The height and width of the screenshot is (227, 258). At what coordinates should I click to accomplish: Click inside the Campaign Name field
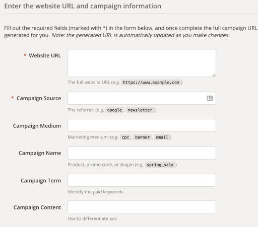pyautogui.click(x=142, y=153)
